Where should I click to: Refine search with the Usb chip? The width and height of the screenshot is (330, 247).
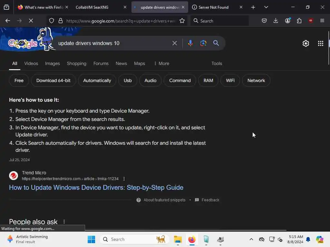pos(128,80)
